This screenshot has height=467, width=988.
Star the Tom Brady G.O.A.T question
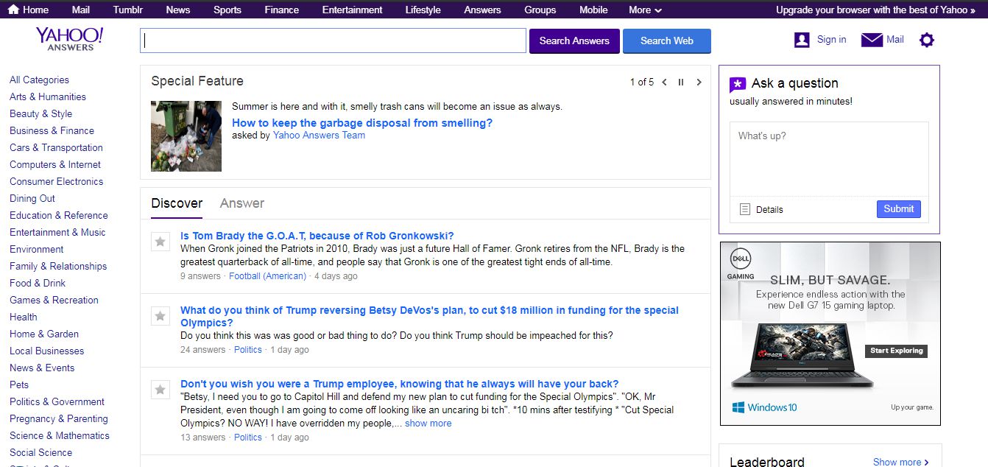160,241
